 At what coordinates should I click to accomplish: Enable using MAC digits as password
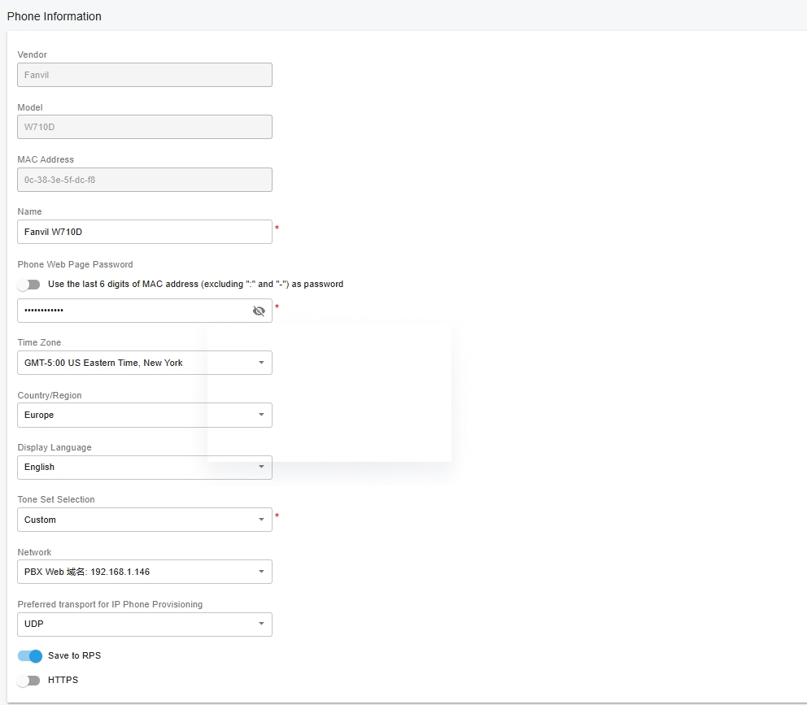pyautogui.click(x=28, y=285)
